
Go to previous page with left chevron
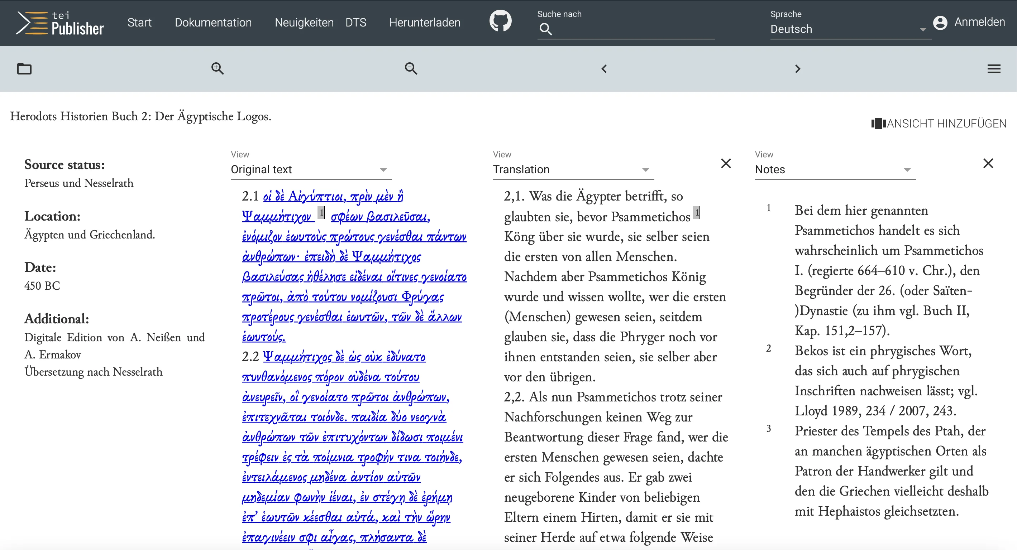(x=604, y=69)
